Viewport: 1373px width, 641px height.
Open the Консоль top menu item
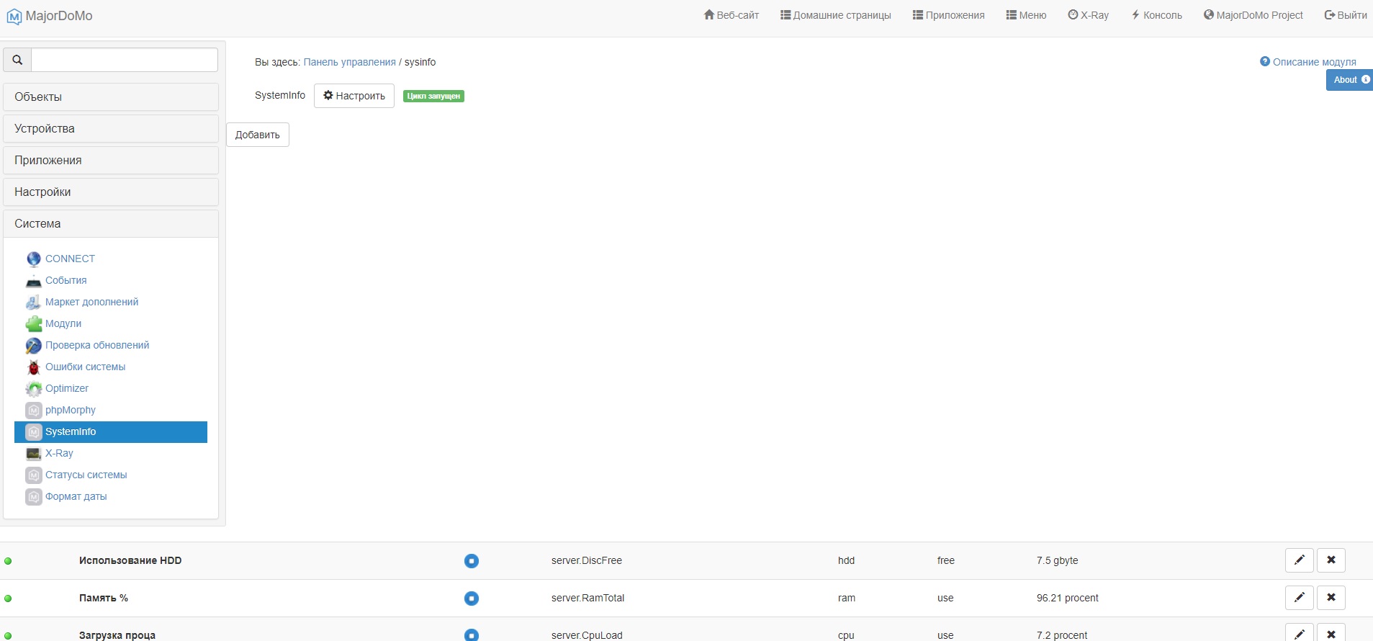pyautogui.click(x=1156, y=15)
